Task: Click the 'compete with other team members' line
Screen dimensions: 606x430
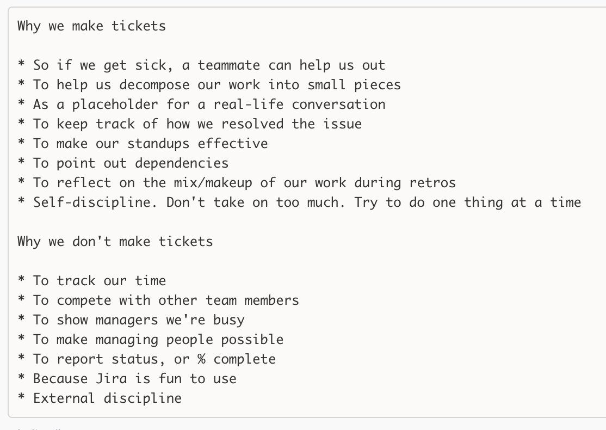Action: pyautogui.click(x=158, y=300)
